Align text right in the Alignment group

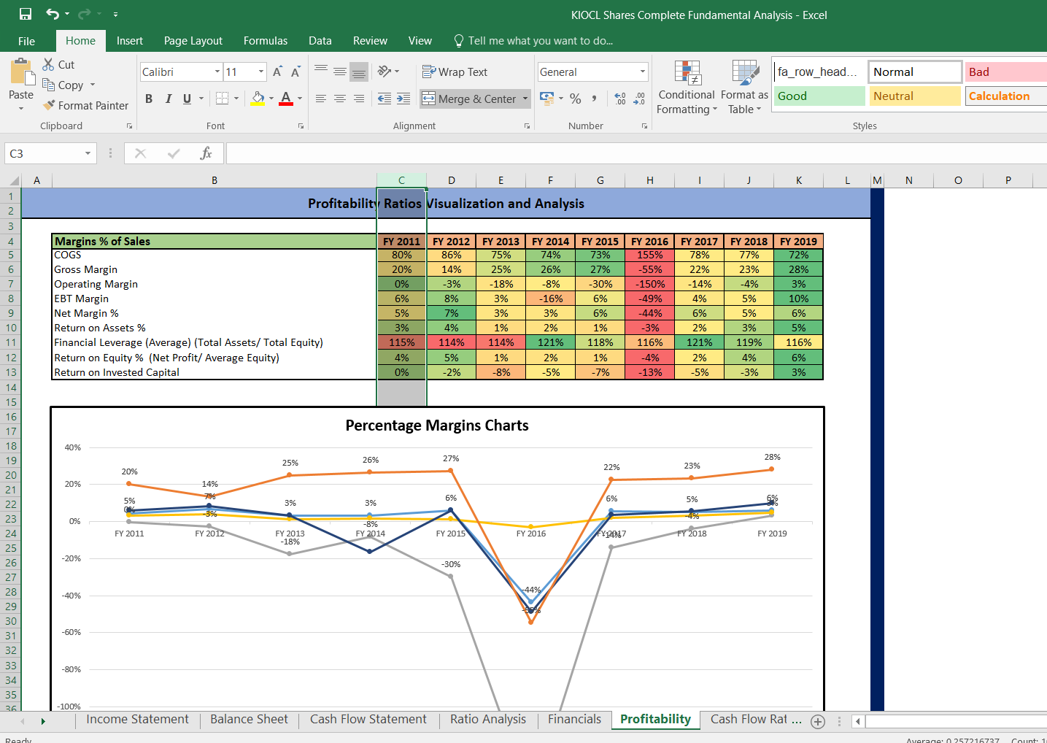[359, 99]
